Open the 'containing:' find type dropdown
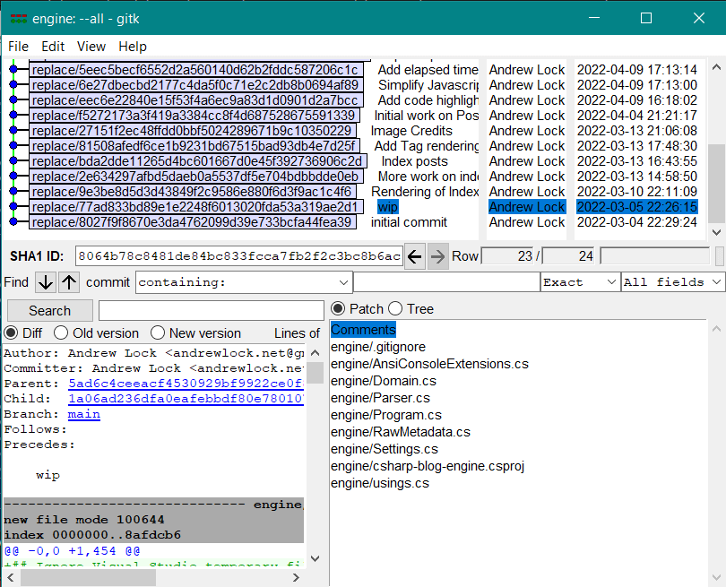The width and height of the screenshot is (726, 587). 244,282
